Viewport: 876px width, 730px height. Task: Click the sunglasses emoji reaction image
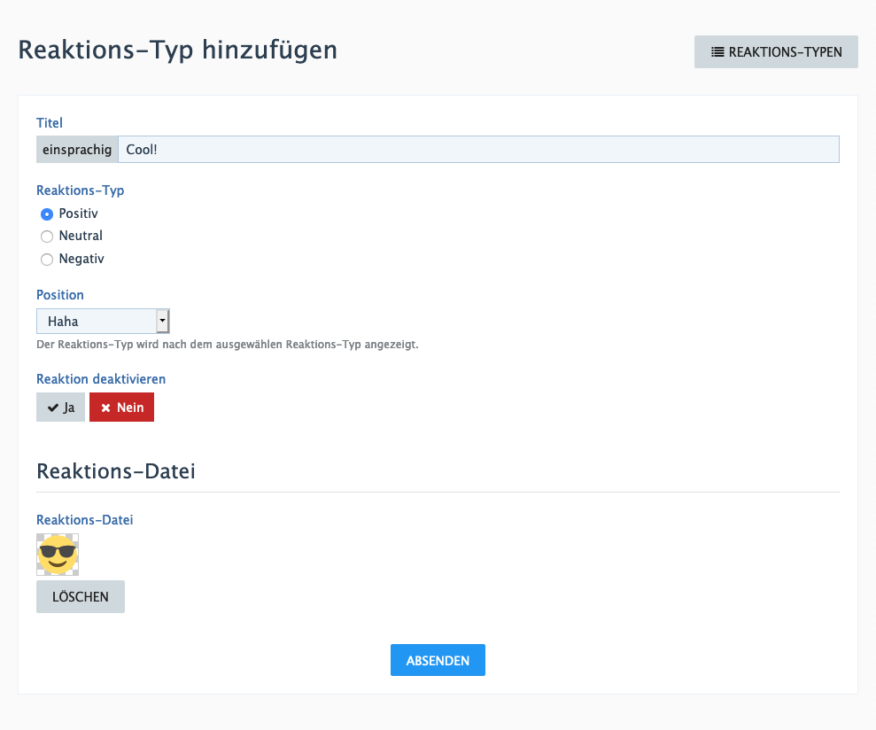click(x=58, y=555)
